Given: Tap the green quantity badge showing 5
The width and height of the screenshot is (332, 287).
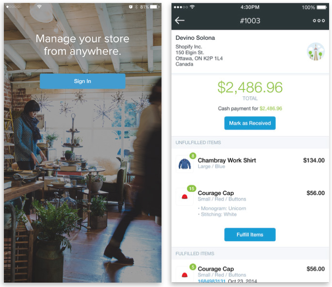Looking at the screenshot, I should click(x=193, y=267).
